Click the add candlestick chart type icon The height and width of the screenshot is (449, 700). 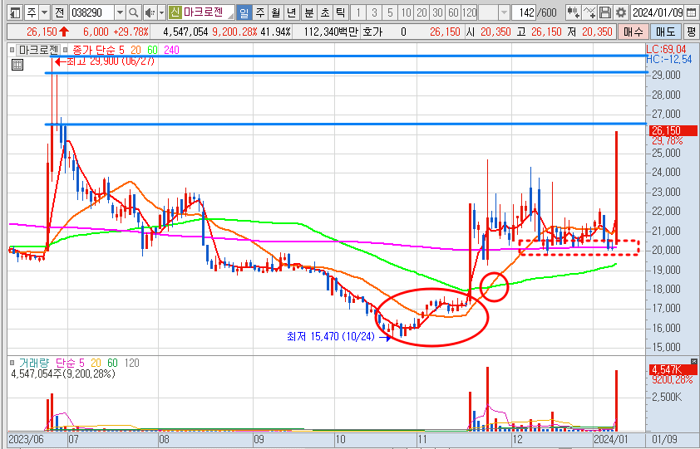573,12
